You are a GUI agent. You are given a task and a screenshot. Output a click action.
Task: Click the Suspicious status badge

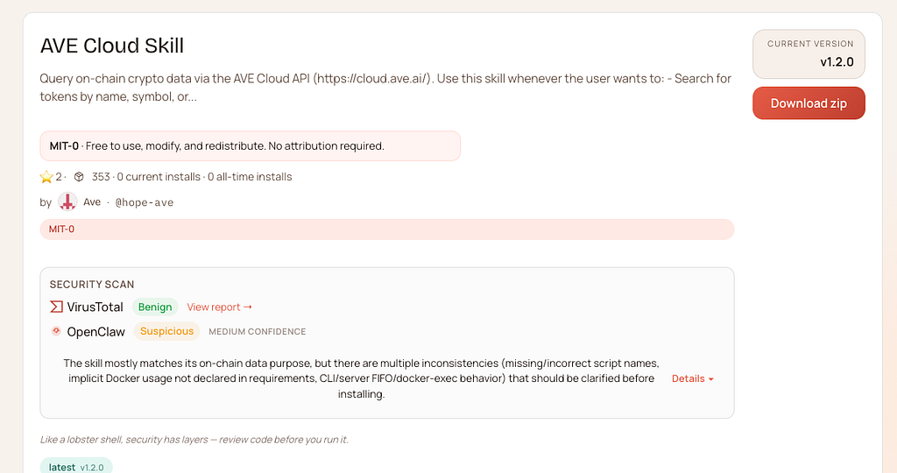(166, 331)
